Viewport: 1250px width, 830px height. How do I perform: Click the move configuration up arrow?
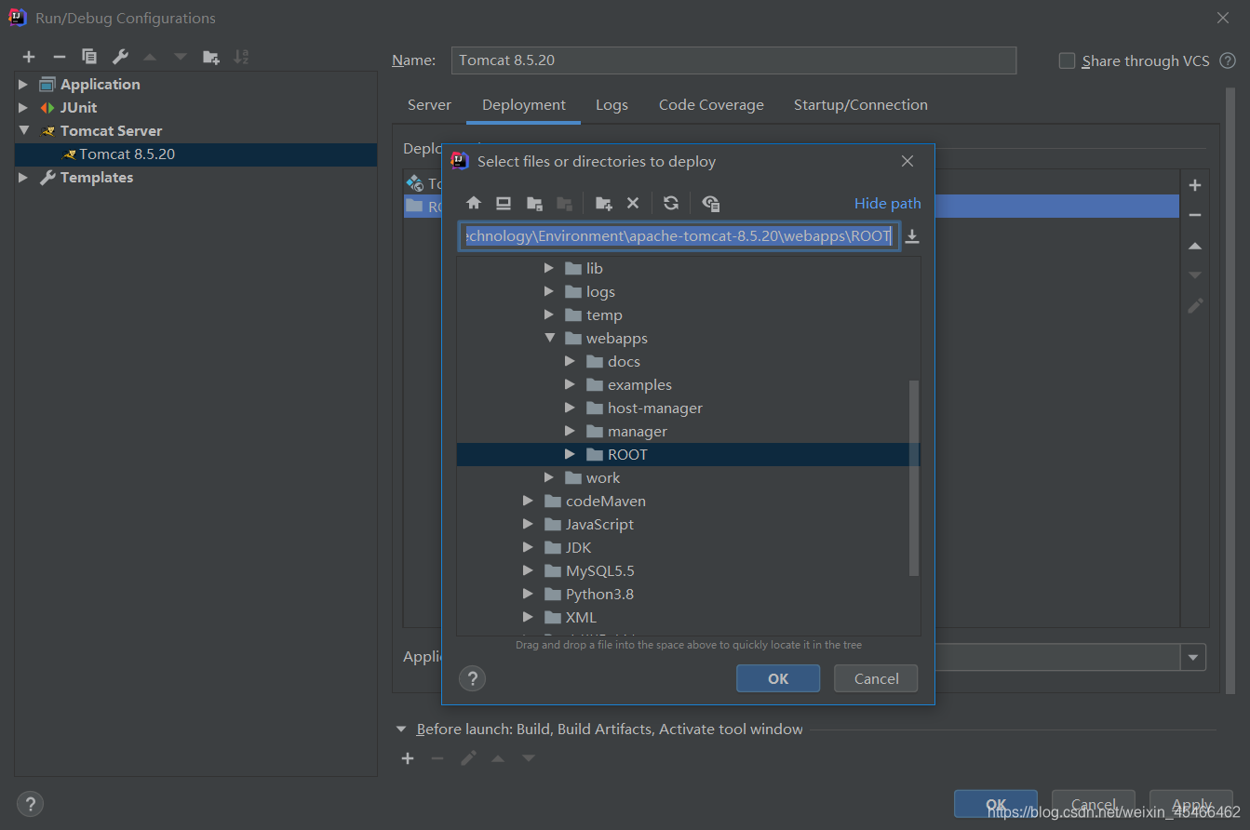tap(150, 57)
